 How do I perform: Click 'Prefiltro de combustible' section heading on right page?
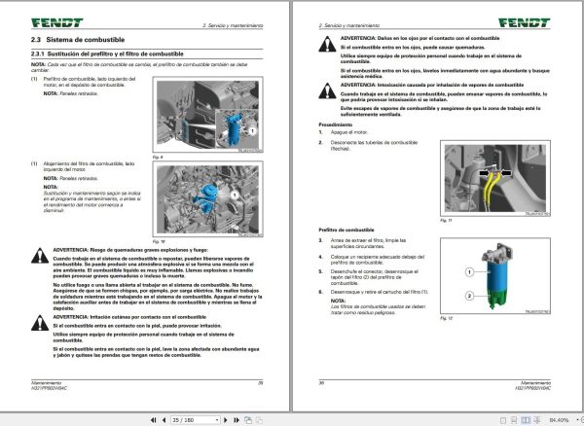pos(347,230)
